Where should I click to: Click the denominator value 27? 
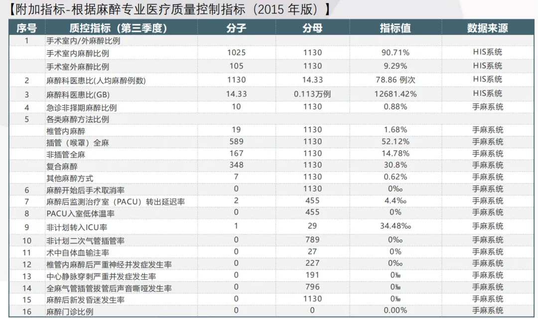(x=312, y=251)
